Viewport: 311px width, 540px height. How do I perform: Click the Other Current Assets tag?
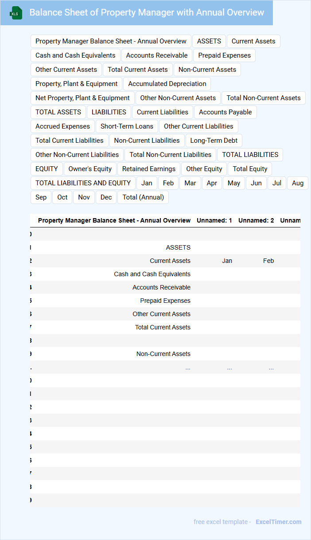pos(66,70)
